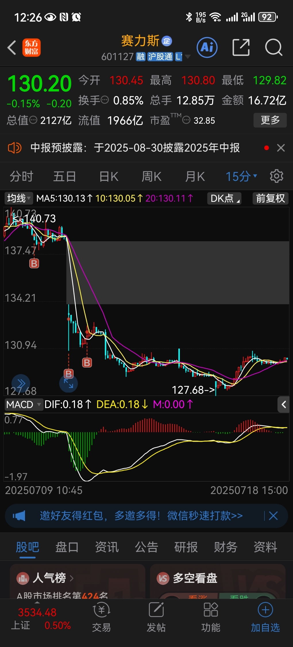This screenshot has height=647, width=293.
Task: Tap the 人气榜 chart icon
Action: [x=23, y=578]
